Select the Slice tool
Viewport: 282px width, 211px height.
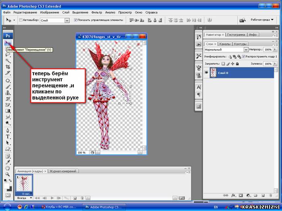pyautogui.click(x=8, y=73)
